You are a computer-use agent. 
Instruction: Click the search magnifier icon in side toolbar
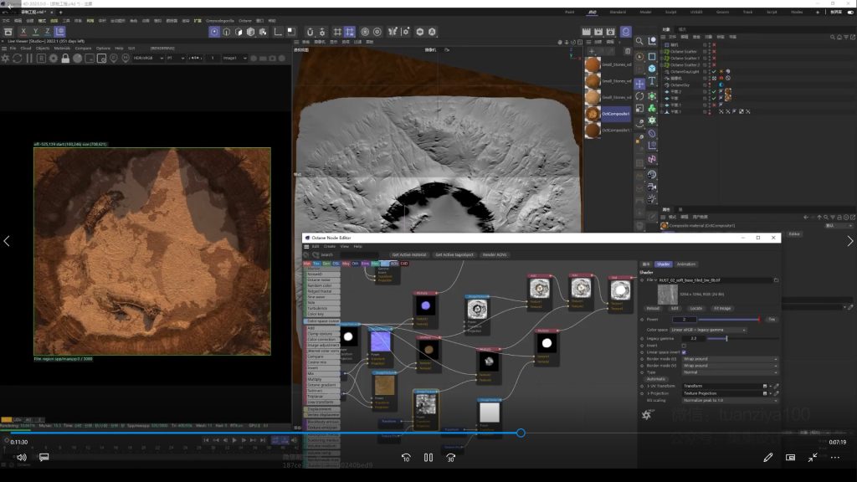(639, 40)
